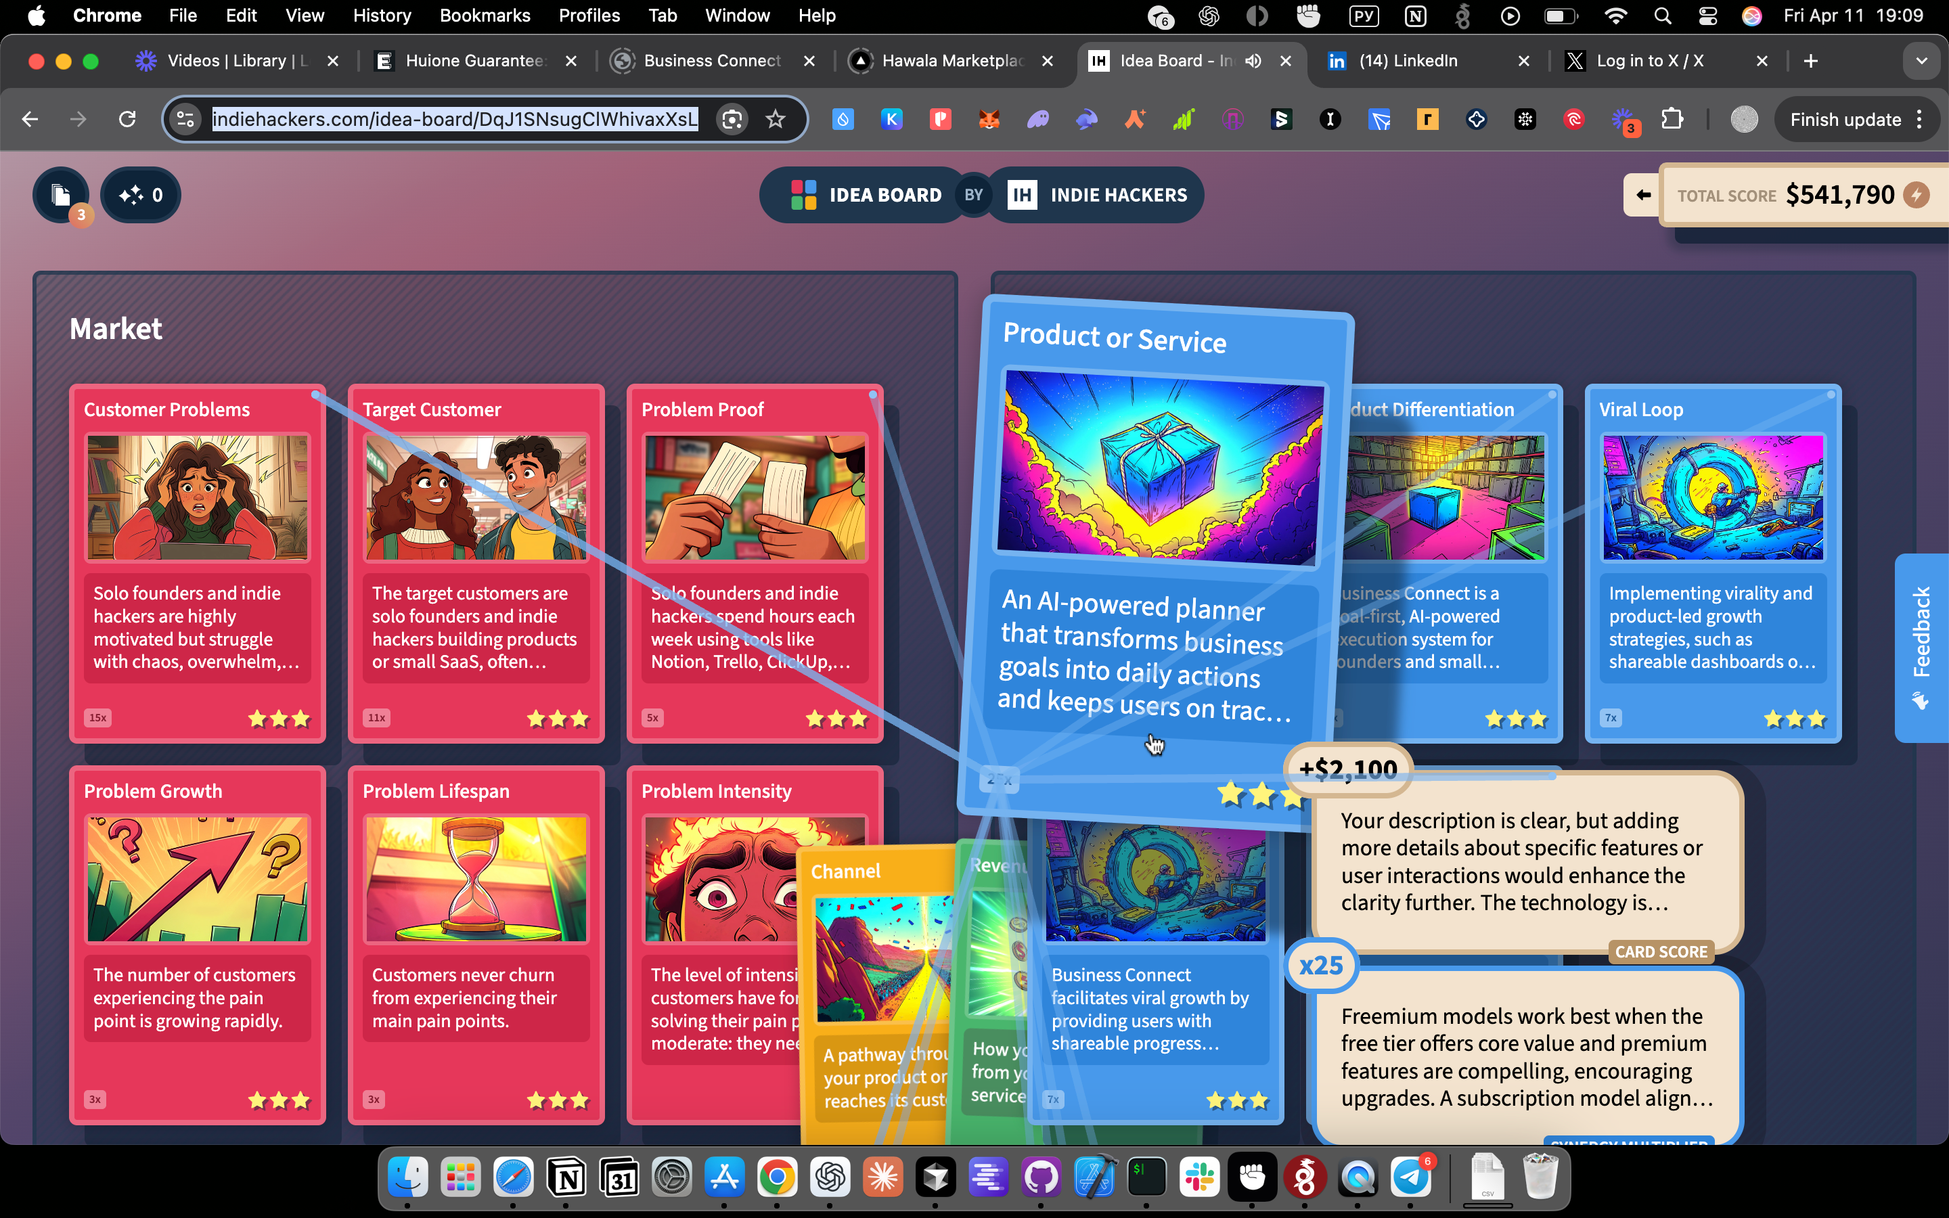Image resolution: width=1949 pixels, height=1218 pixels.
Task: Collapse the total score panel with the arrow
Action: [1643, 195]
